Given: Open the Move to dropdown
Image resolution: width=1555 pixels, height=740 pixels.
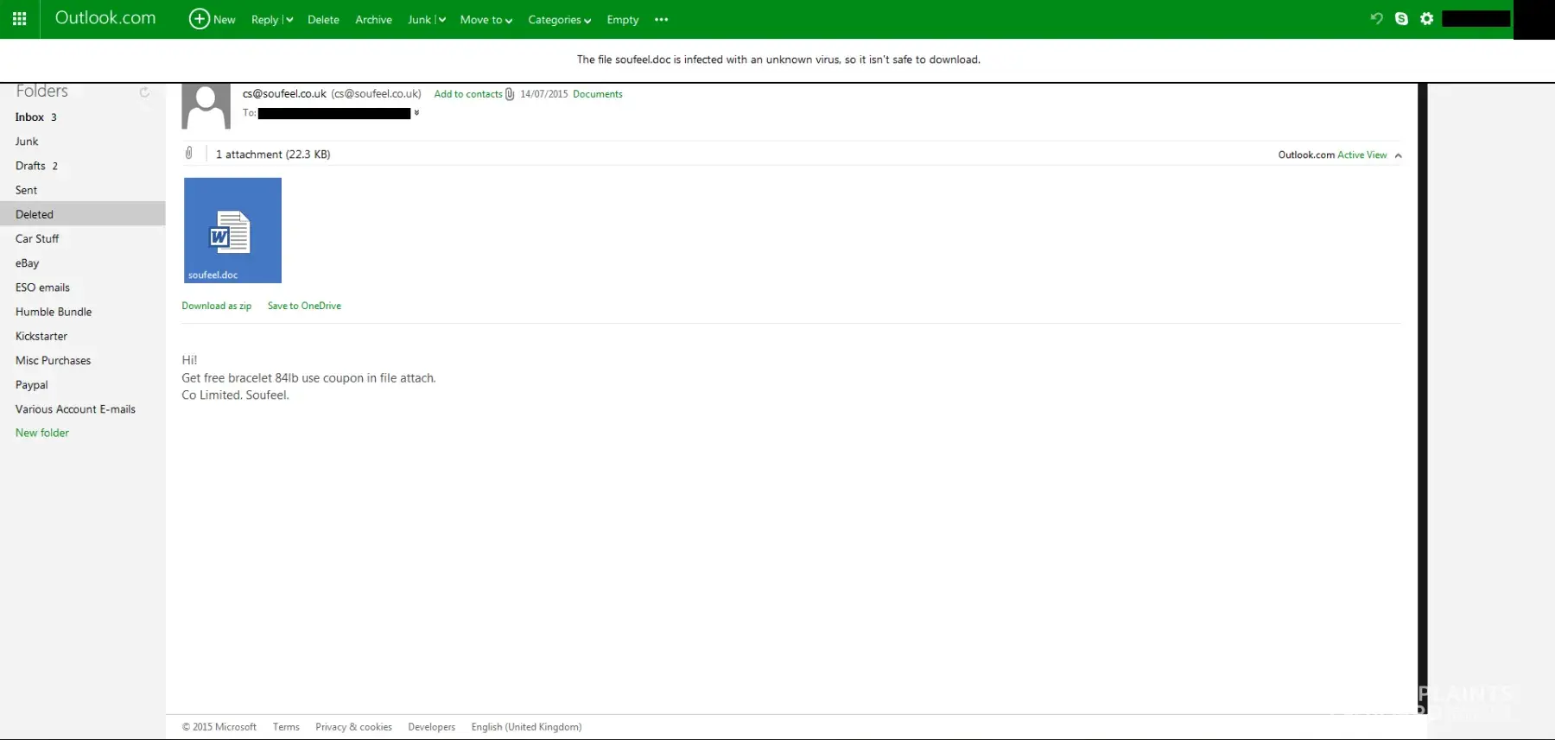Looking at the screenshot, I should click(486, 20).
